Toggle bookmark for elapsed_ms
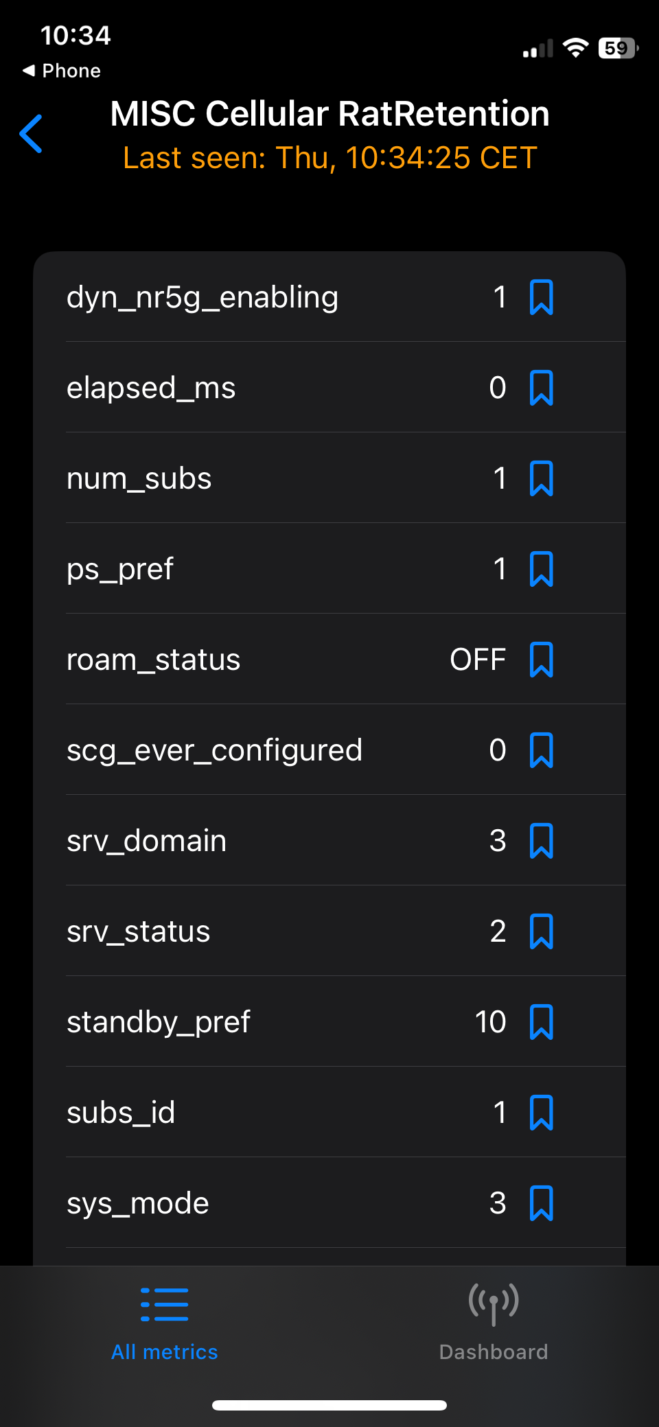This screenshot has width=659, height=1427. (x=541, y=388)
